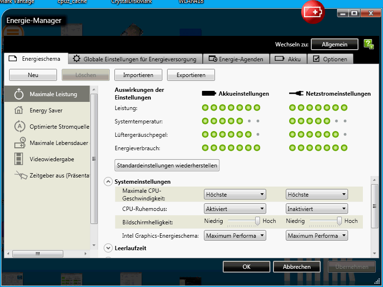Click the Neu button
The height and width of the screenshot is (287, 383).
[33, 75]
